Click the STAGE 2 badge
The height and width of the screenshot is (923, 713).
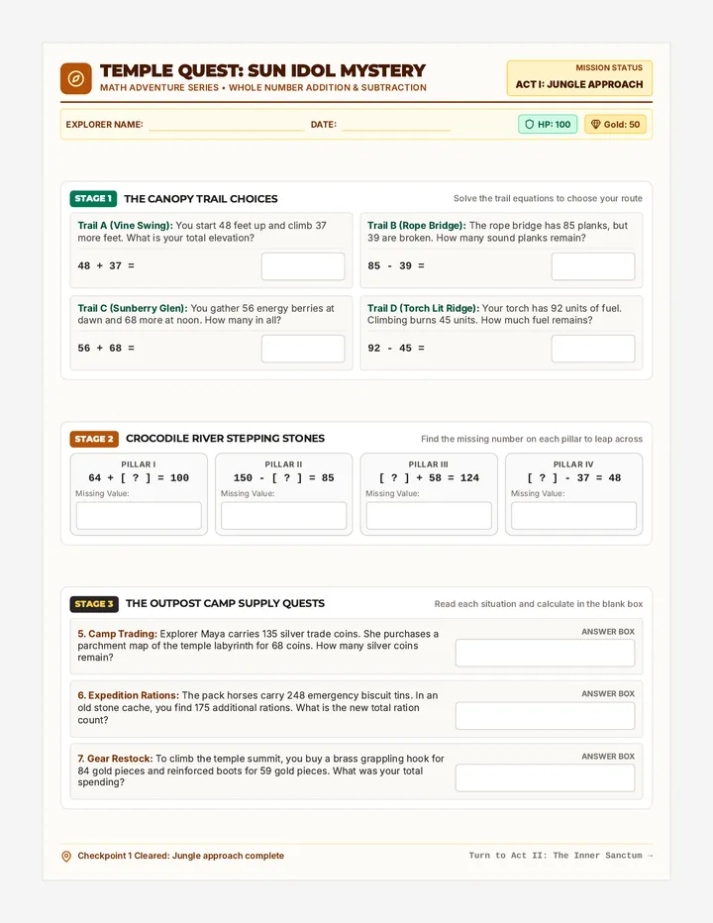94,439
